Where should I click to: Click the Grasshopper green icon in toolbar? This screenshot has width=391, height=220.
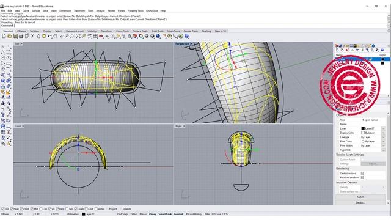point(181,36)
